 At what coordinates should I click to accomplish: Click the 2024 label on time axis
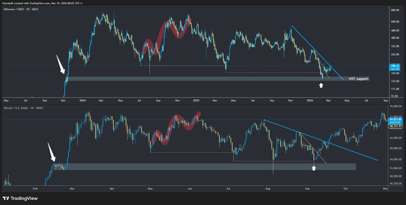pyautogui.click(x=82, y=100)
